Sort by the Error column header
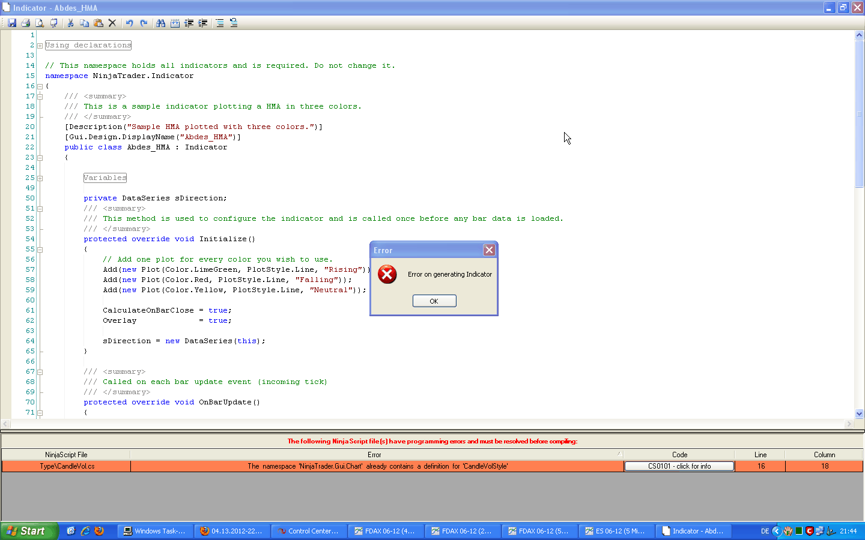 377,455
